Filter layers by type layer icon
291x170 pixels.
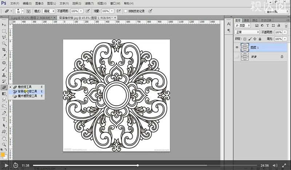pyautogui.click(x=268, y=25)
